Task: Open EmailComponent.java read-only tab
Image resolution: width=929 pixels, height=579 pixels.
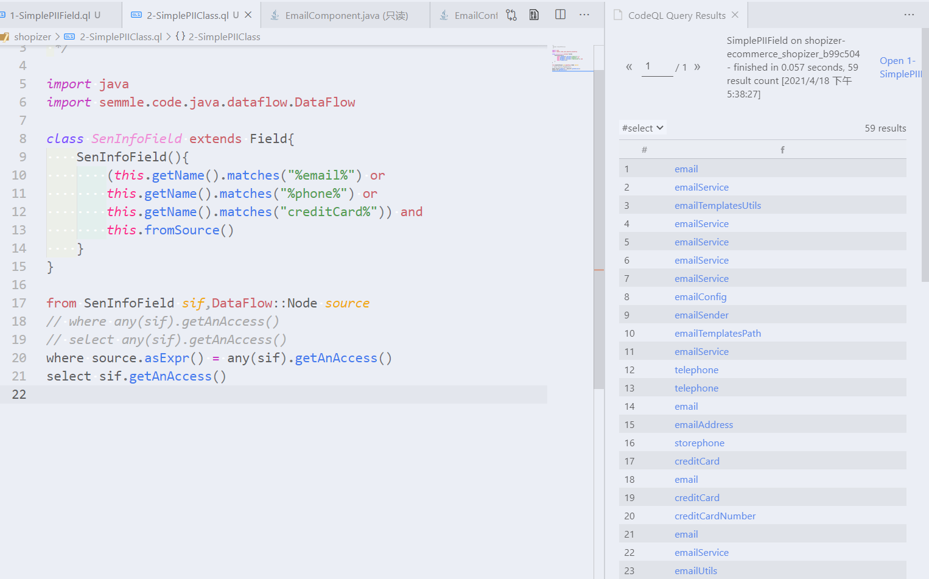Action: [x=346, y=15]
